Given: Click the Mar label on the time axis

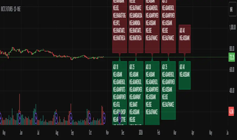Looking at the screenshot, I should click(175, 133).
